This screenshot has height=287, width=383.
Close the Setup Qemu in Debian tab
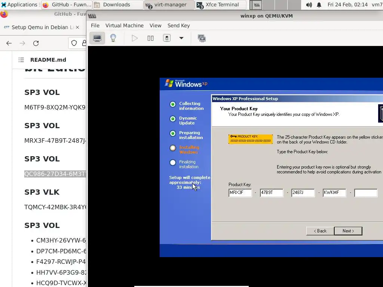tap(77, 27)
